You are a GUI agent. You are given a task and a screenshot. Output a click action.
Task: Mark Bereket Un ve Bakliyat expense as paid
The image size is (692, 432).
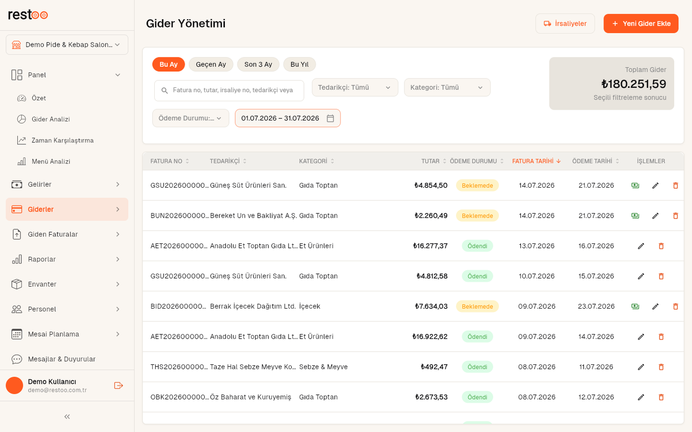point(635,216)
